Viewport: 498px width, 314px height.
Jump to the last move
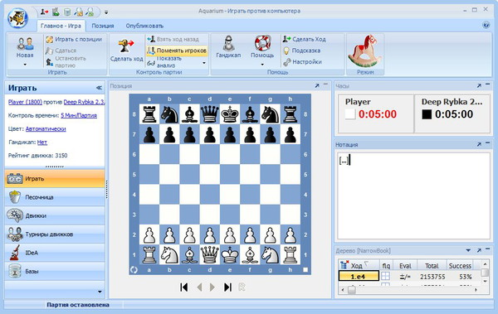227,287
